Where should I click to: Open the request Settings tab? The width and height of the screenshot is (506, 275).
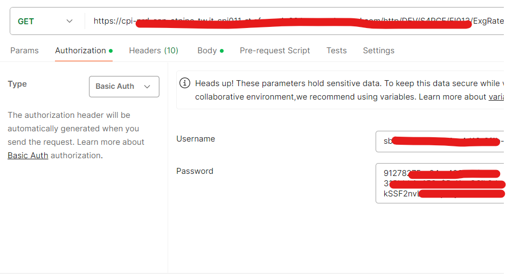pyautogui.click(x=378, y=51)
